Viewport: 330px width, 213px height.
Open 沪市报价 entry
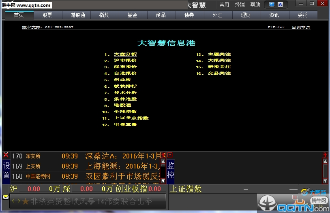click(x=125, y=61)
